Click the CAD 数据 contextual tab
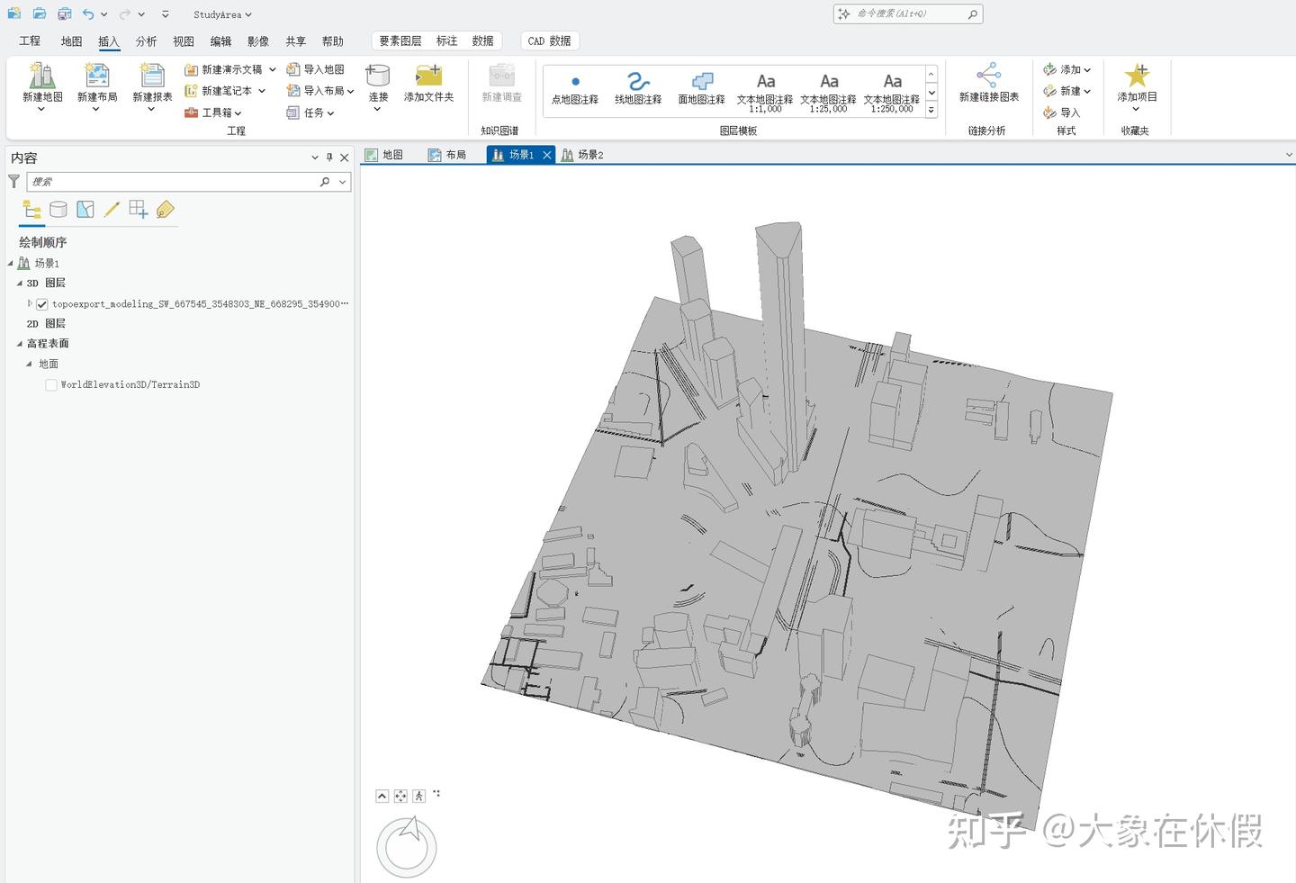1296x883 pixels. 549,41
